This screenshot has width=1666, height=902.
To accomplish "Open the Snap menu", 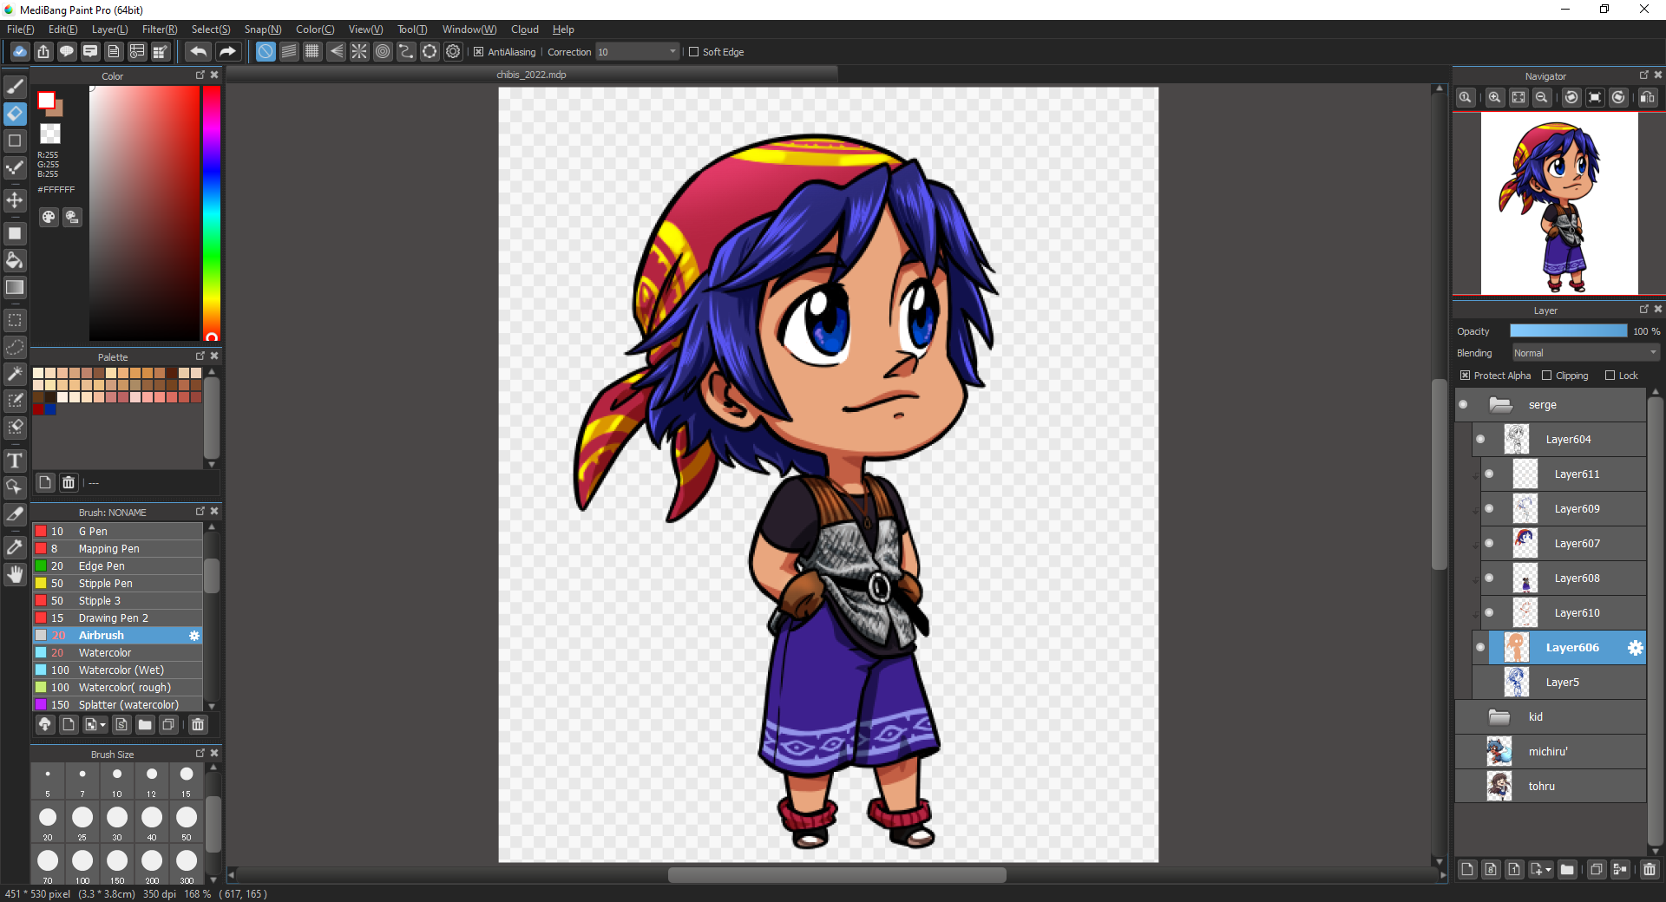I will pyautogui.click(x=263, y=29).
